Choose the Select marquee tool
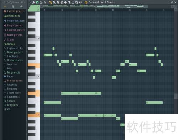The width and height of the screenshot is (178, 140). click(73, 2)
